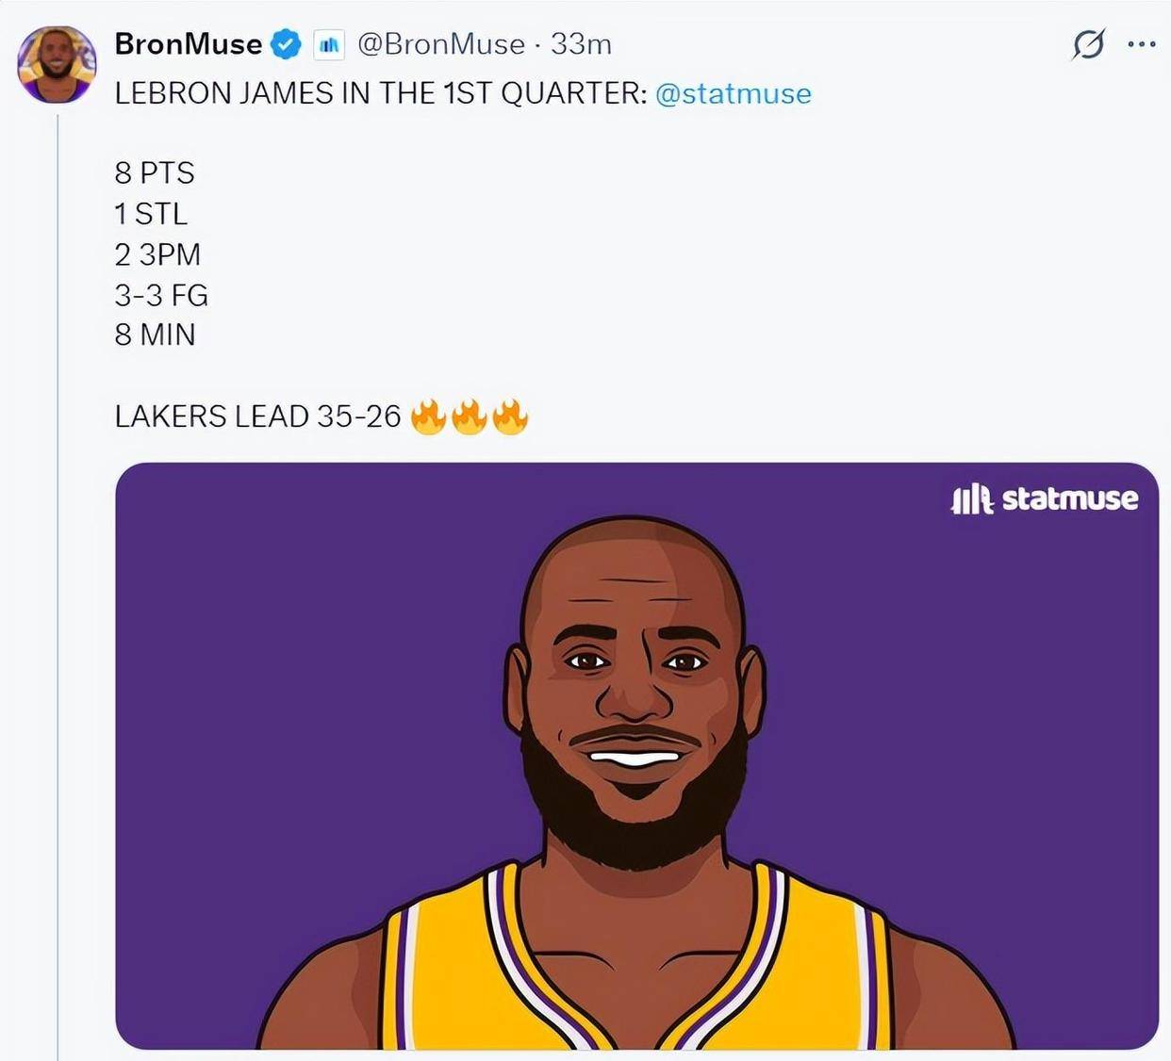Open the @BronMuse handle link
The height and width of the screenshot is (1061, 1171).
point(440,44)
